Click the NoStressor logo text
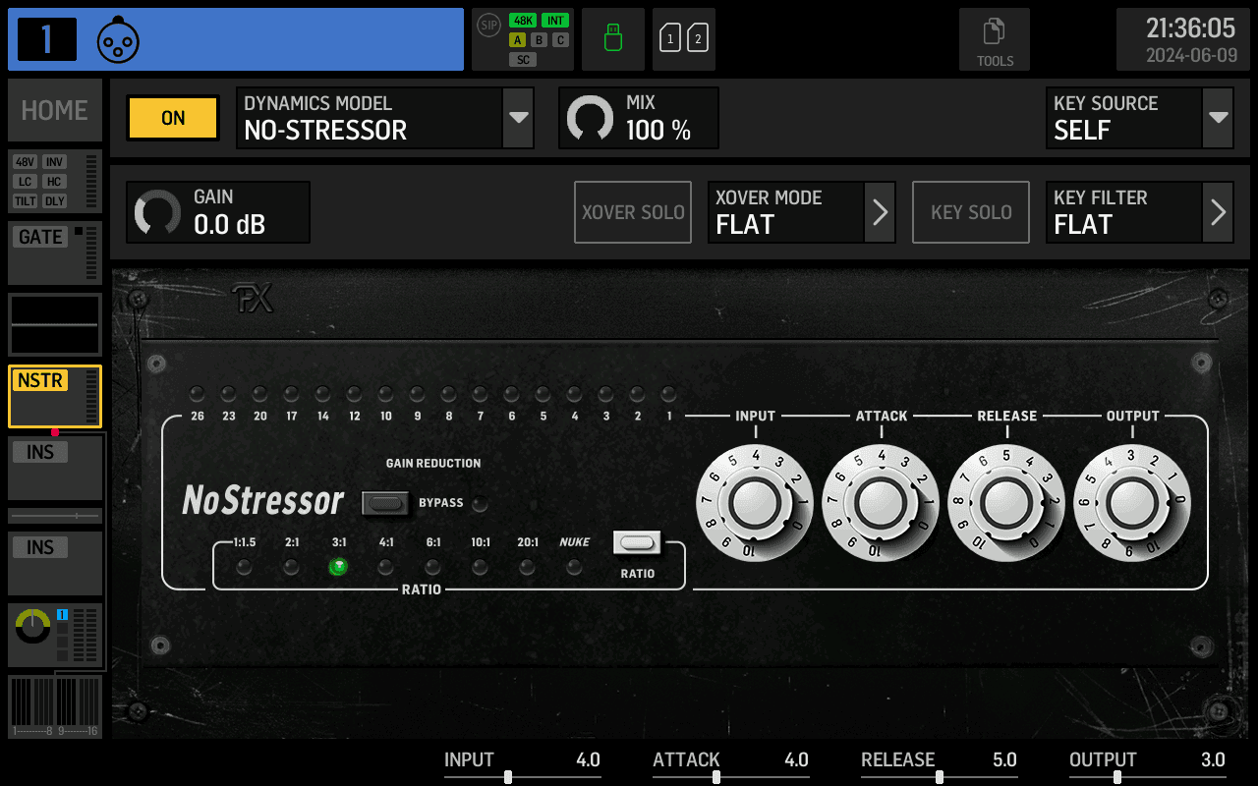The height and width of the screenshot is (786, 1258). (x=262, y=501)
